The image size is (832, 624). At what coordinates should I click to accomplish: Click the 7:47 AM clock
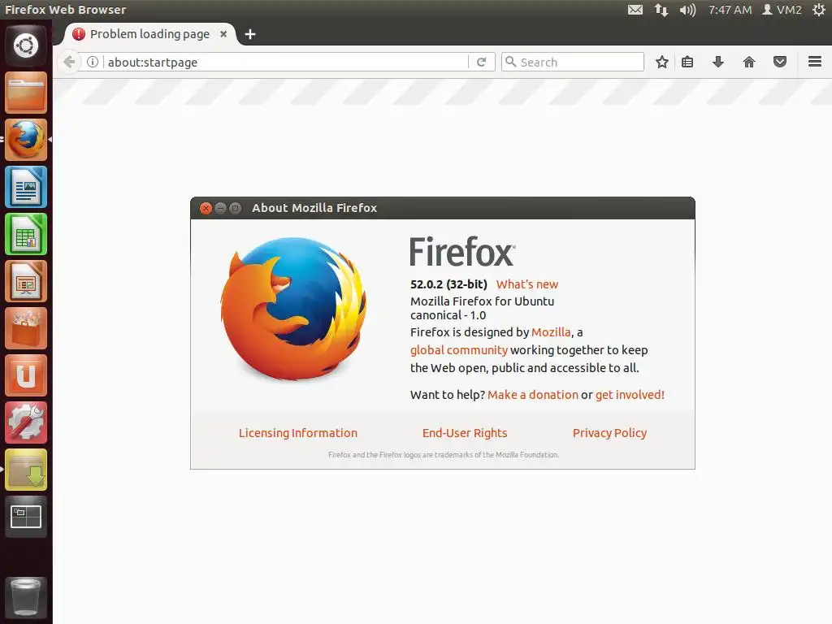point(730,10)
